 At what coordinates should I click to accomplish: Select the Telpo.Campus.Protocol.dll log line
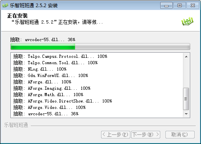click(60, 56)
